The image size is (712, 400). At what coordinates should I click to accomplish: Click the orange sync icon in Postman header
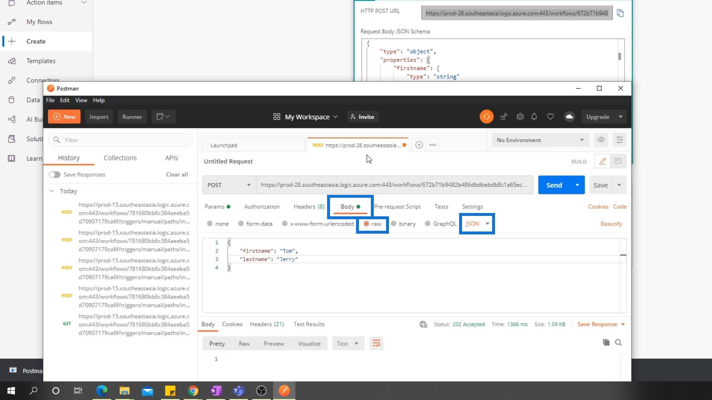pyautogui.click(x=486, y=117)
